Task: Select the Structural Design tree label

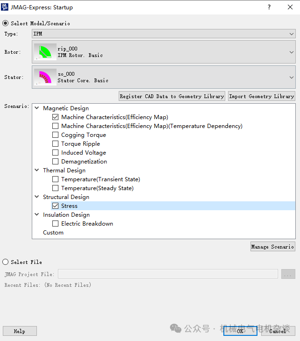Action: pyautogui.click(x=66, y=197)
